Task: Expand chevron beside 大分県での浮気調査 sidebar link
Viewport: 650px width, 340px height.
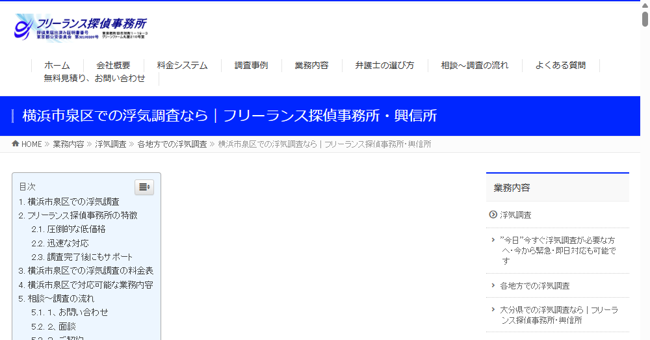Action: pos(493,309)
